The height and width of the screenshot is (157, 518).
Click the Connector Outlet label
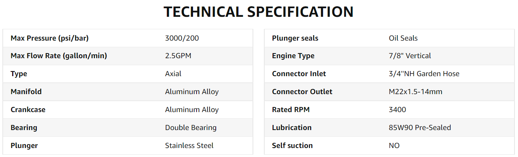click(x=302, y=92)
